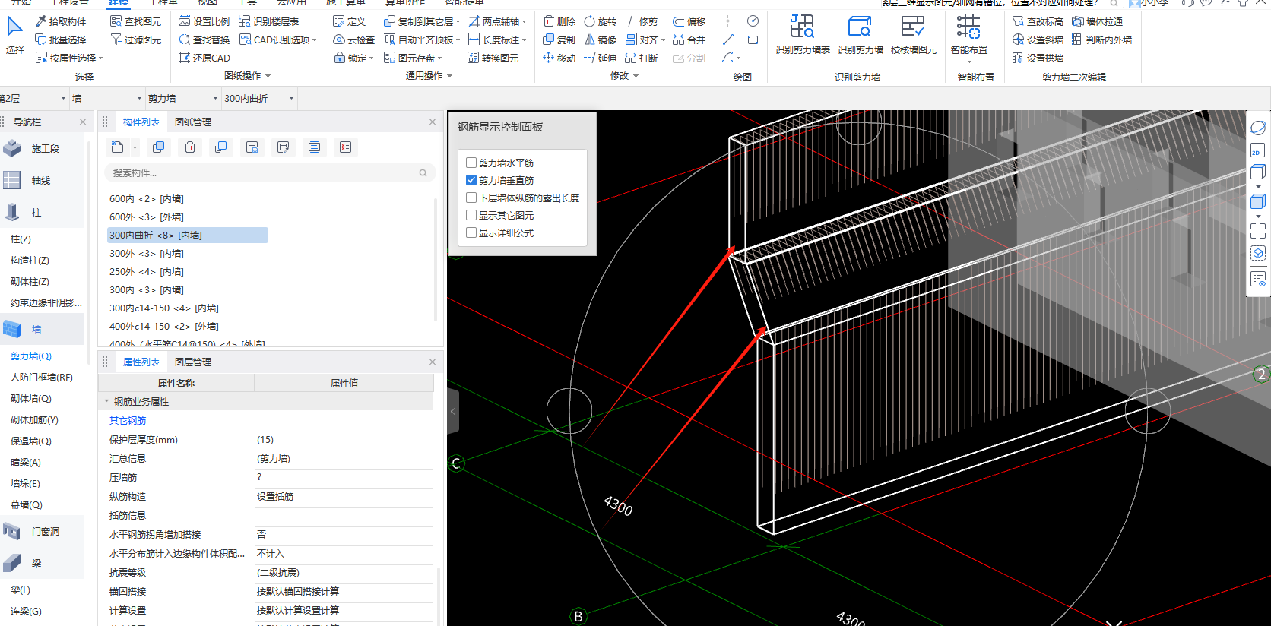Open 门窗洞 navigation section
The height and width of the screenshot is (626, 1271).
42,532
